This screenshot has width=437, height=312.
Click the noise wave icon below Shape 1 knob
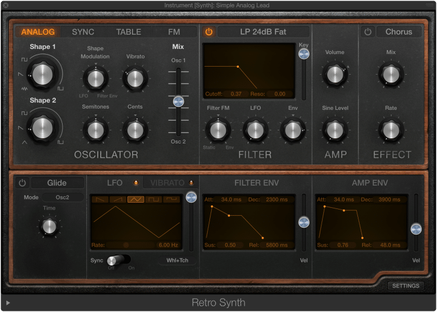tap(24, 89)
